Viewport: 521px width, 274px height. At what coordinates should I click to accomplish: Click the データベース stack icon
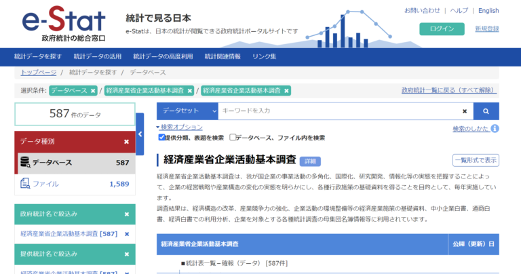pos(25,162)
